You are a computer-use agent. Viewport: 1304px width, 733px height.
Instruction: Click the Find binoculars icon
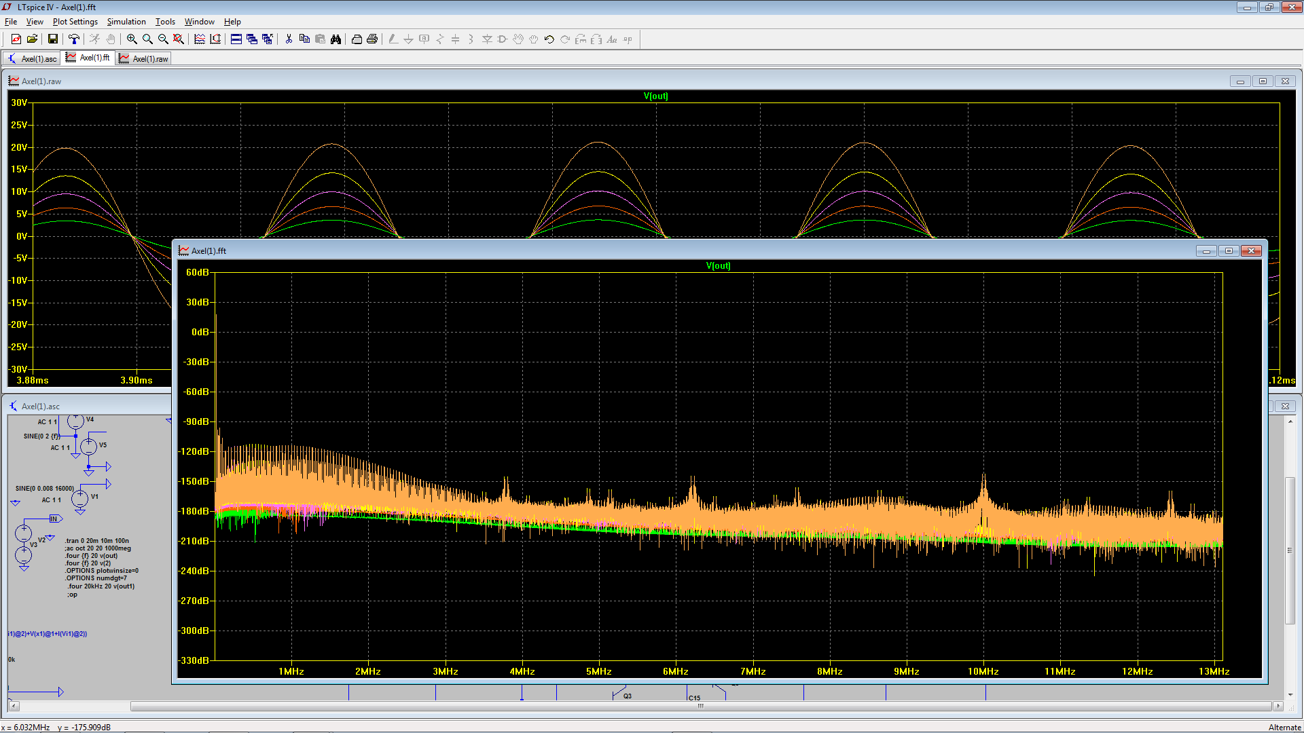(x=336, y=39)
